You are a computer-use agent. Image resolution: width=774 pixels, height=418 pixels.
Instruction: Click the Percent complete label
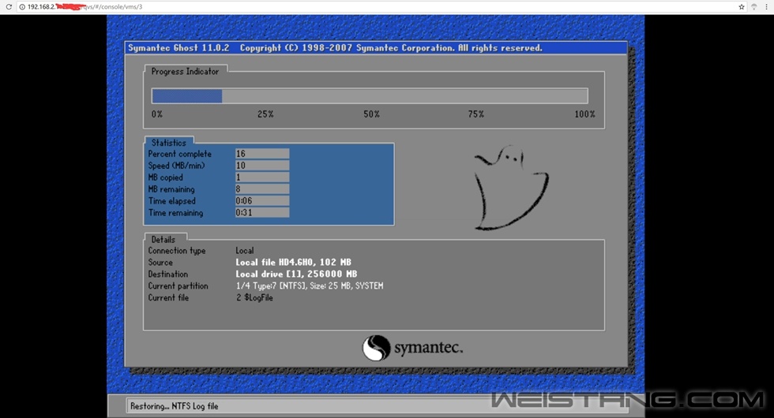[x=180, y=154]
